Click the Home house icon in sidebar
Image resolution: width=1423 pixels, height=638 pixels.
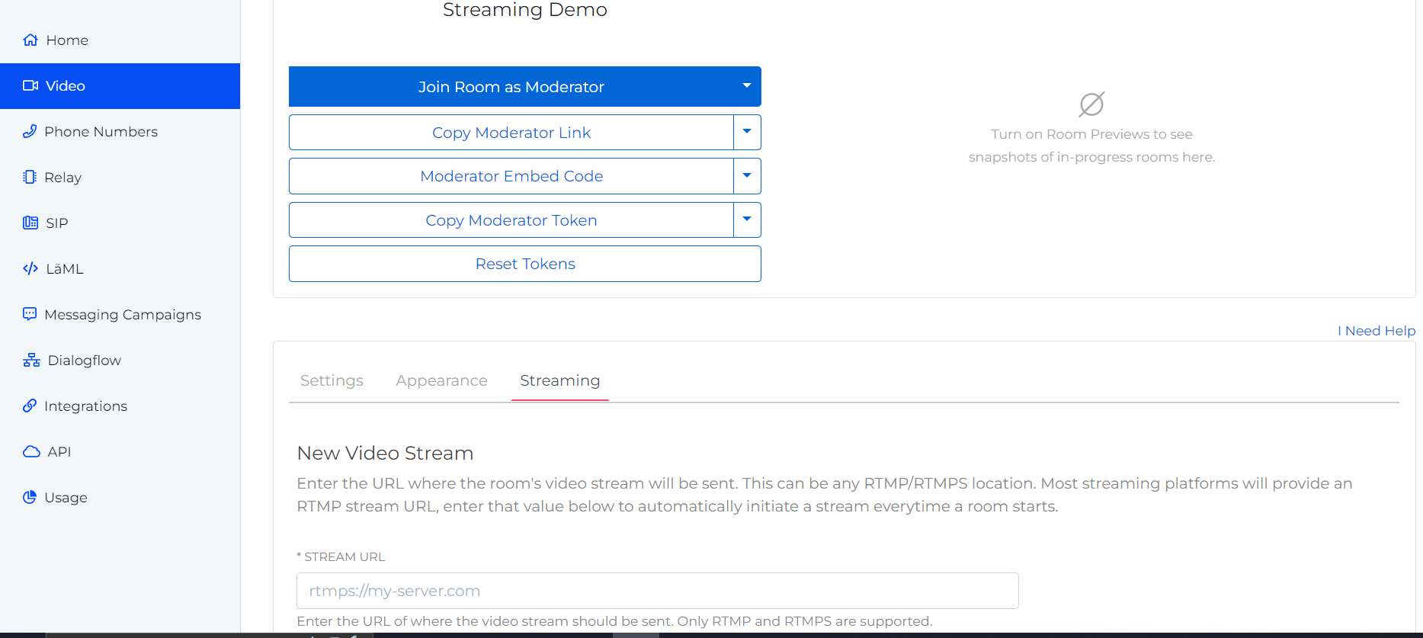[x=30, y=40]
